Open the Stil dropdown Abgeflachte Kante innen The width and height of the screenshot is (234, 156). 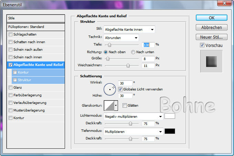coord(129,29)
